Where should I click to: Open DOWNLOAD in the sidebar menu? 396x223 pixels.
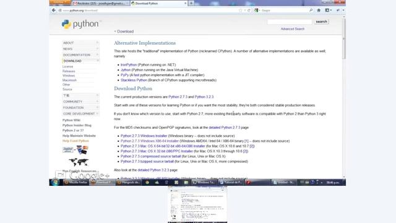pos(80,61)
